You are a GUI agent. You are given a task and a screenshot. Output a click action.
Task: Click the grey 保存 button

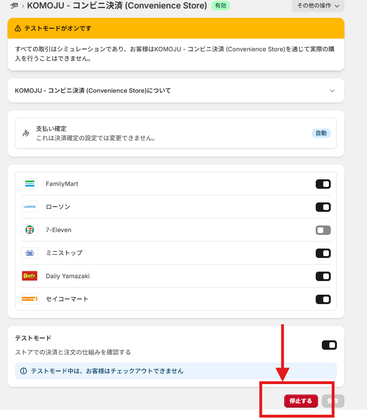[333, 401]
